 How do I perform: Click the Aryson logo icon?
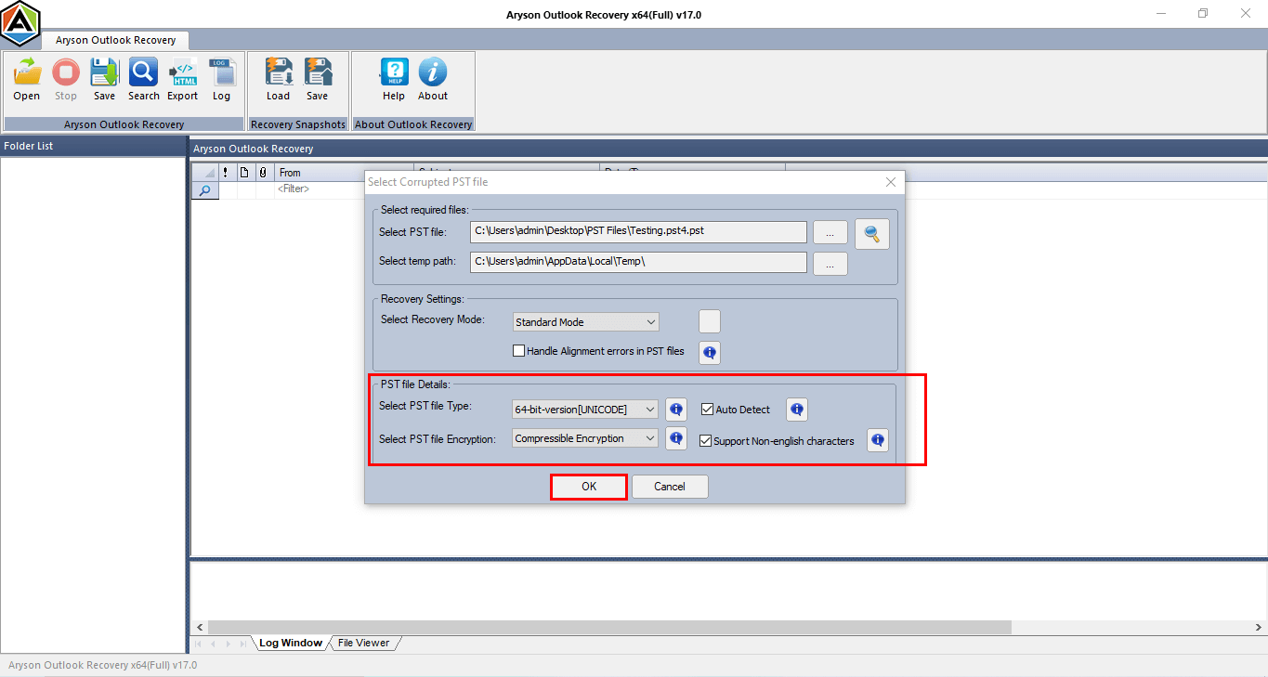point(20,23)
